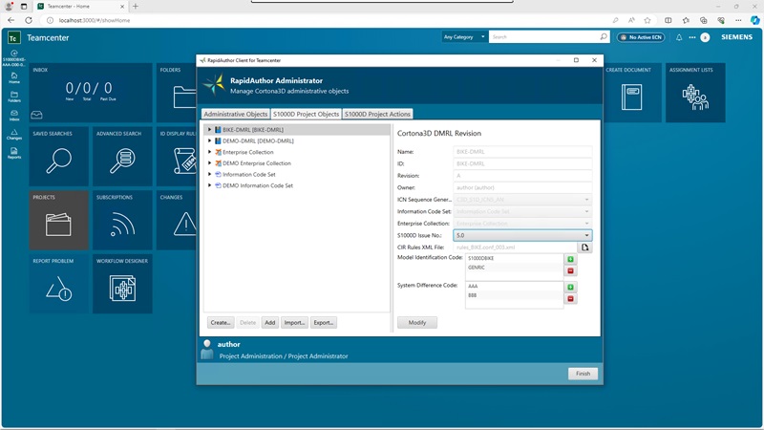Open the Enterprise Collection dropdown
Viewport: 764px width, 430px height.
[522, 224]
